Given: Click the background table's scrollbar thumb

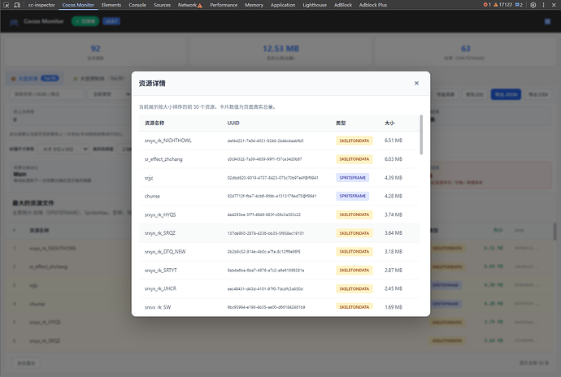Looking at the screenshot, I should tap(555, 232).
